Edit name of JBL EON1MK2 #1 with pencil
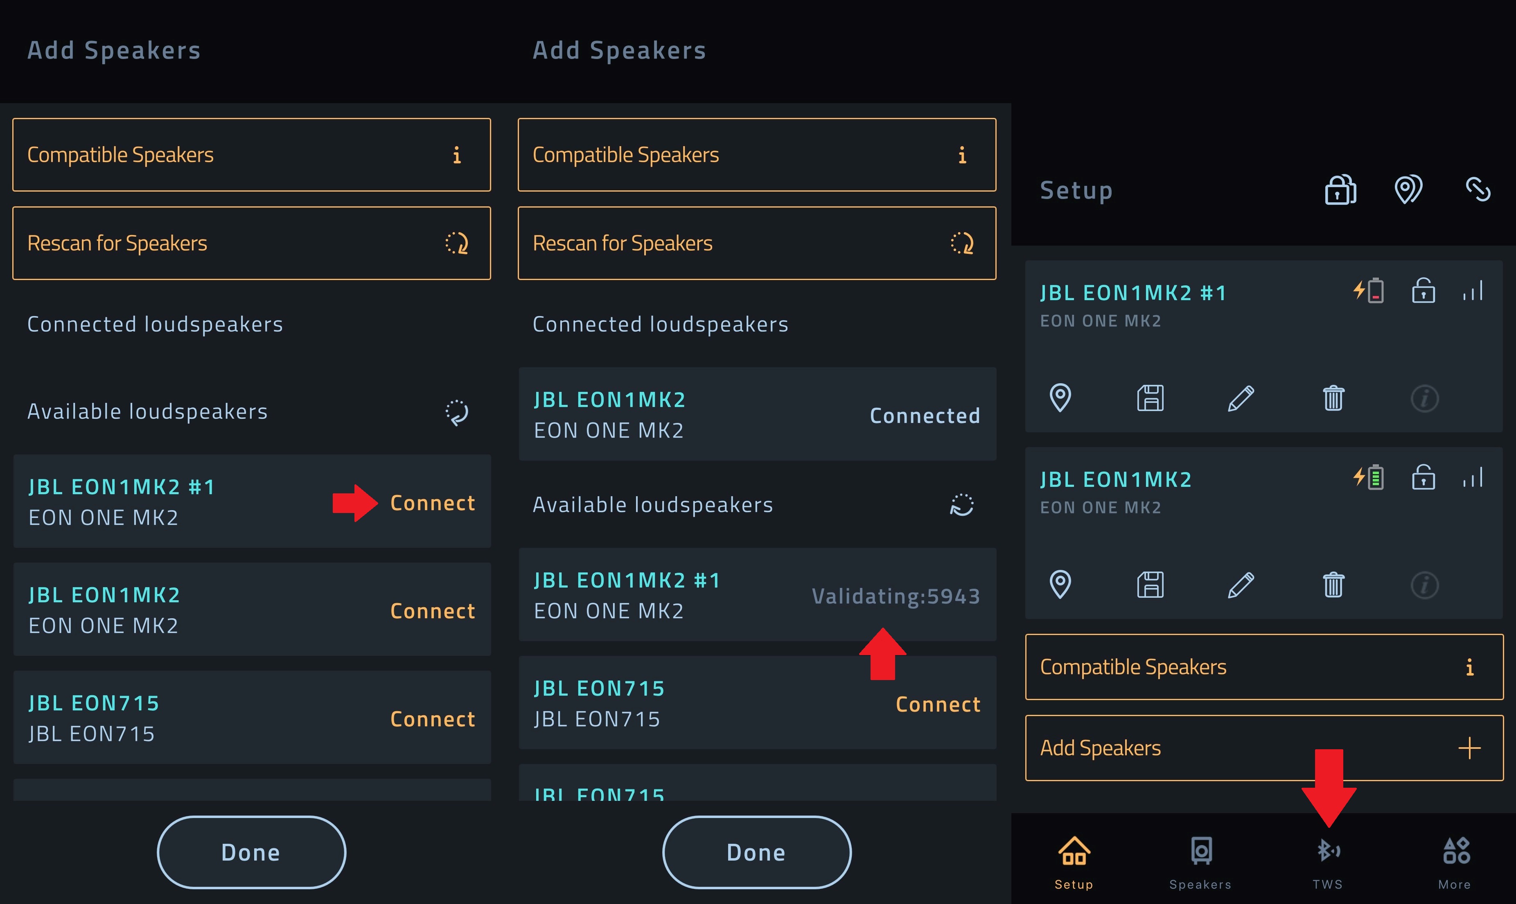 pyautogui.click(x=1241, y=398)
